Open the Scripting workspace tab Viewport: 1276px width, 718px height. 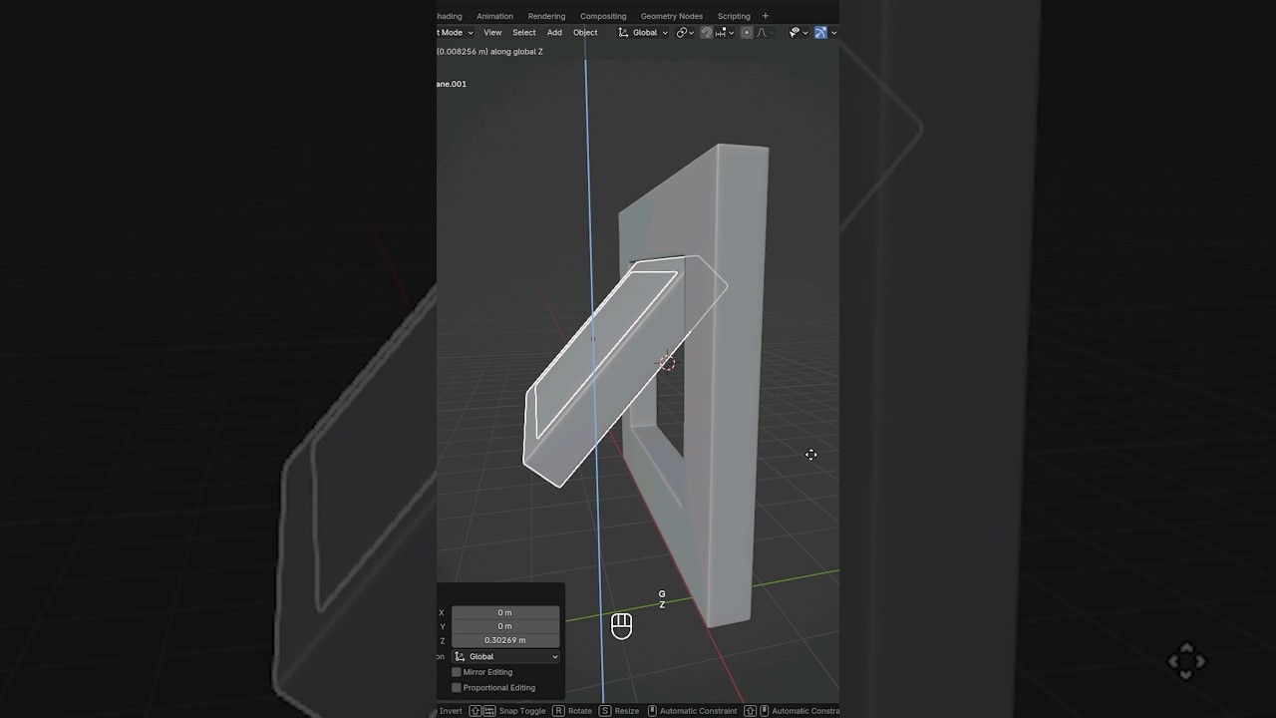[x=734, y=16]
